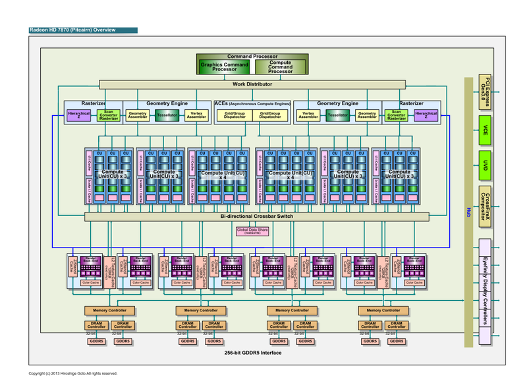The height and width of the screenshot is (389, 527).
Task: Select the left Hierarchical Z block
Action: pos(80,116)
